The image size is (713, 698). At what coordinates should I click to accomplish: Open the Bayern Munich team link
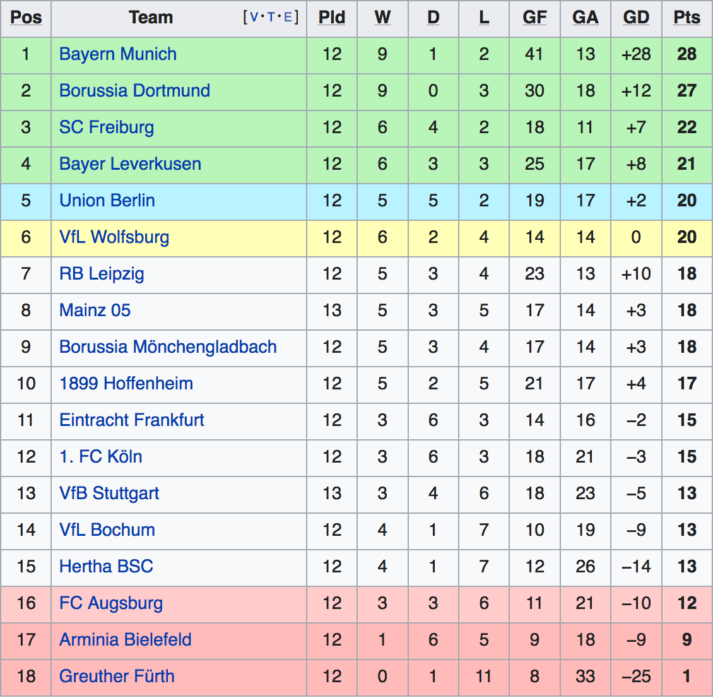tap(117, 54)
